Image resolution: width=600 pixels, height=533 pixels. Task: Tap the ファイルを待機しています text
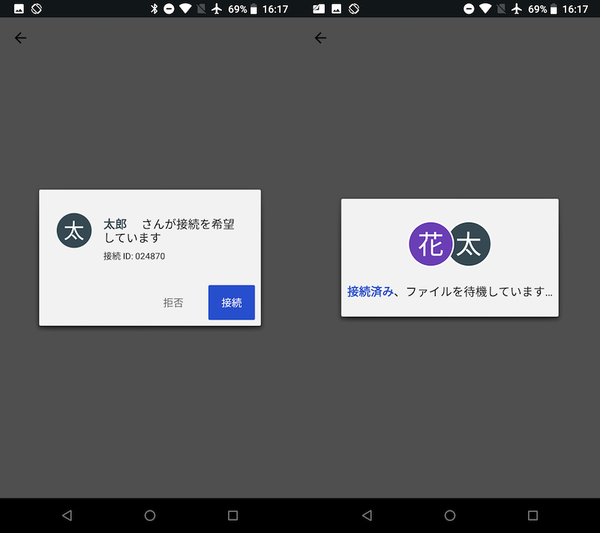[479, 292]
